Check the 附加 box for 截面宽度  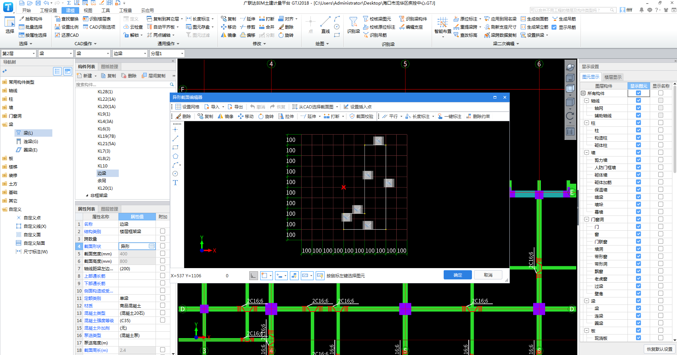pos(163,253)
